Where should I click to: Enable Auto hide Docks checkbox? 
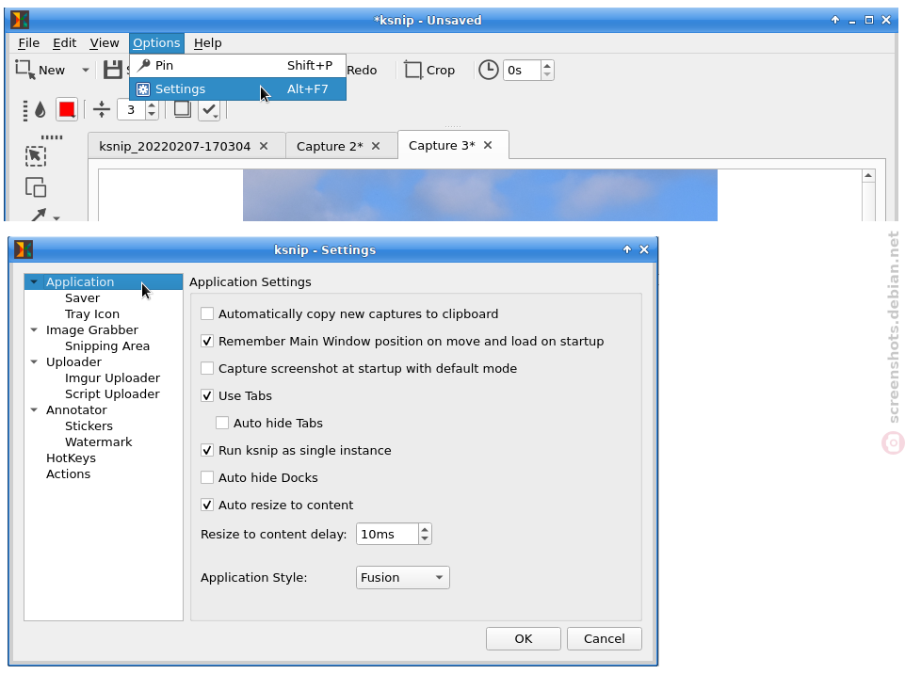(x=207, y=478)
